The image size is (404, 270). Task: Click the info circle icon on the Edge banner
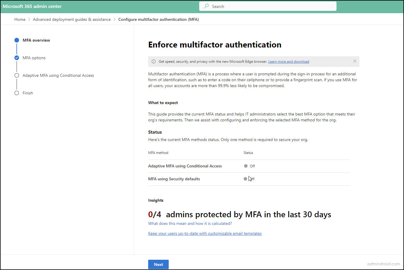[x=153, y=61]
